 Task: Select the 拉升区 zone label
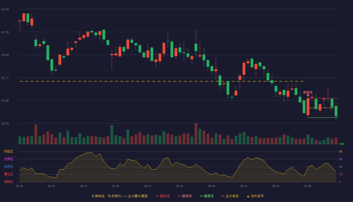pyautogui.click(x=9, y=167)
